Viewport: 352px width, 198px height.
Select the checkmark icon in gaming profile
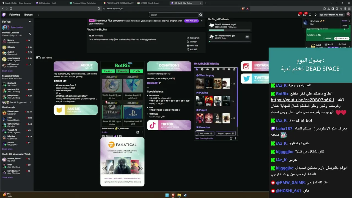coord(213,69)
